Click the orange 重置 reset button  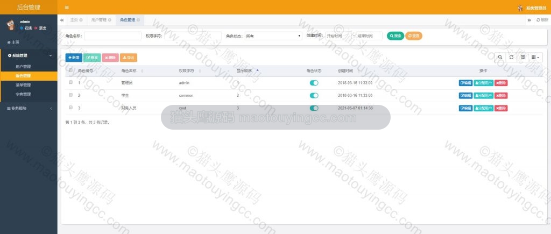pyautogui.click(x=414, y=36)
